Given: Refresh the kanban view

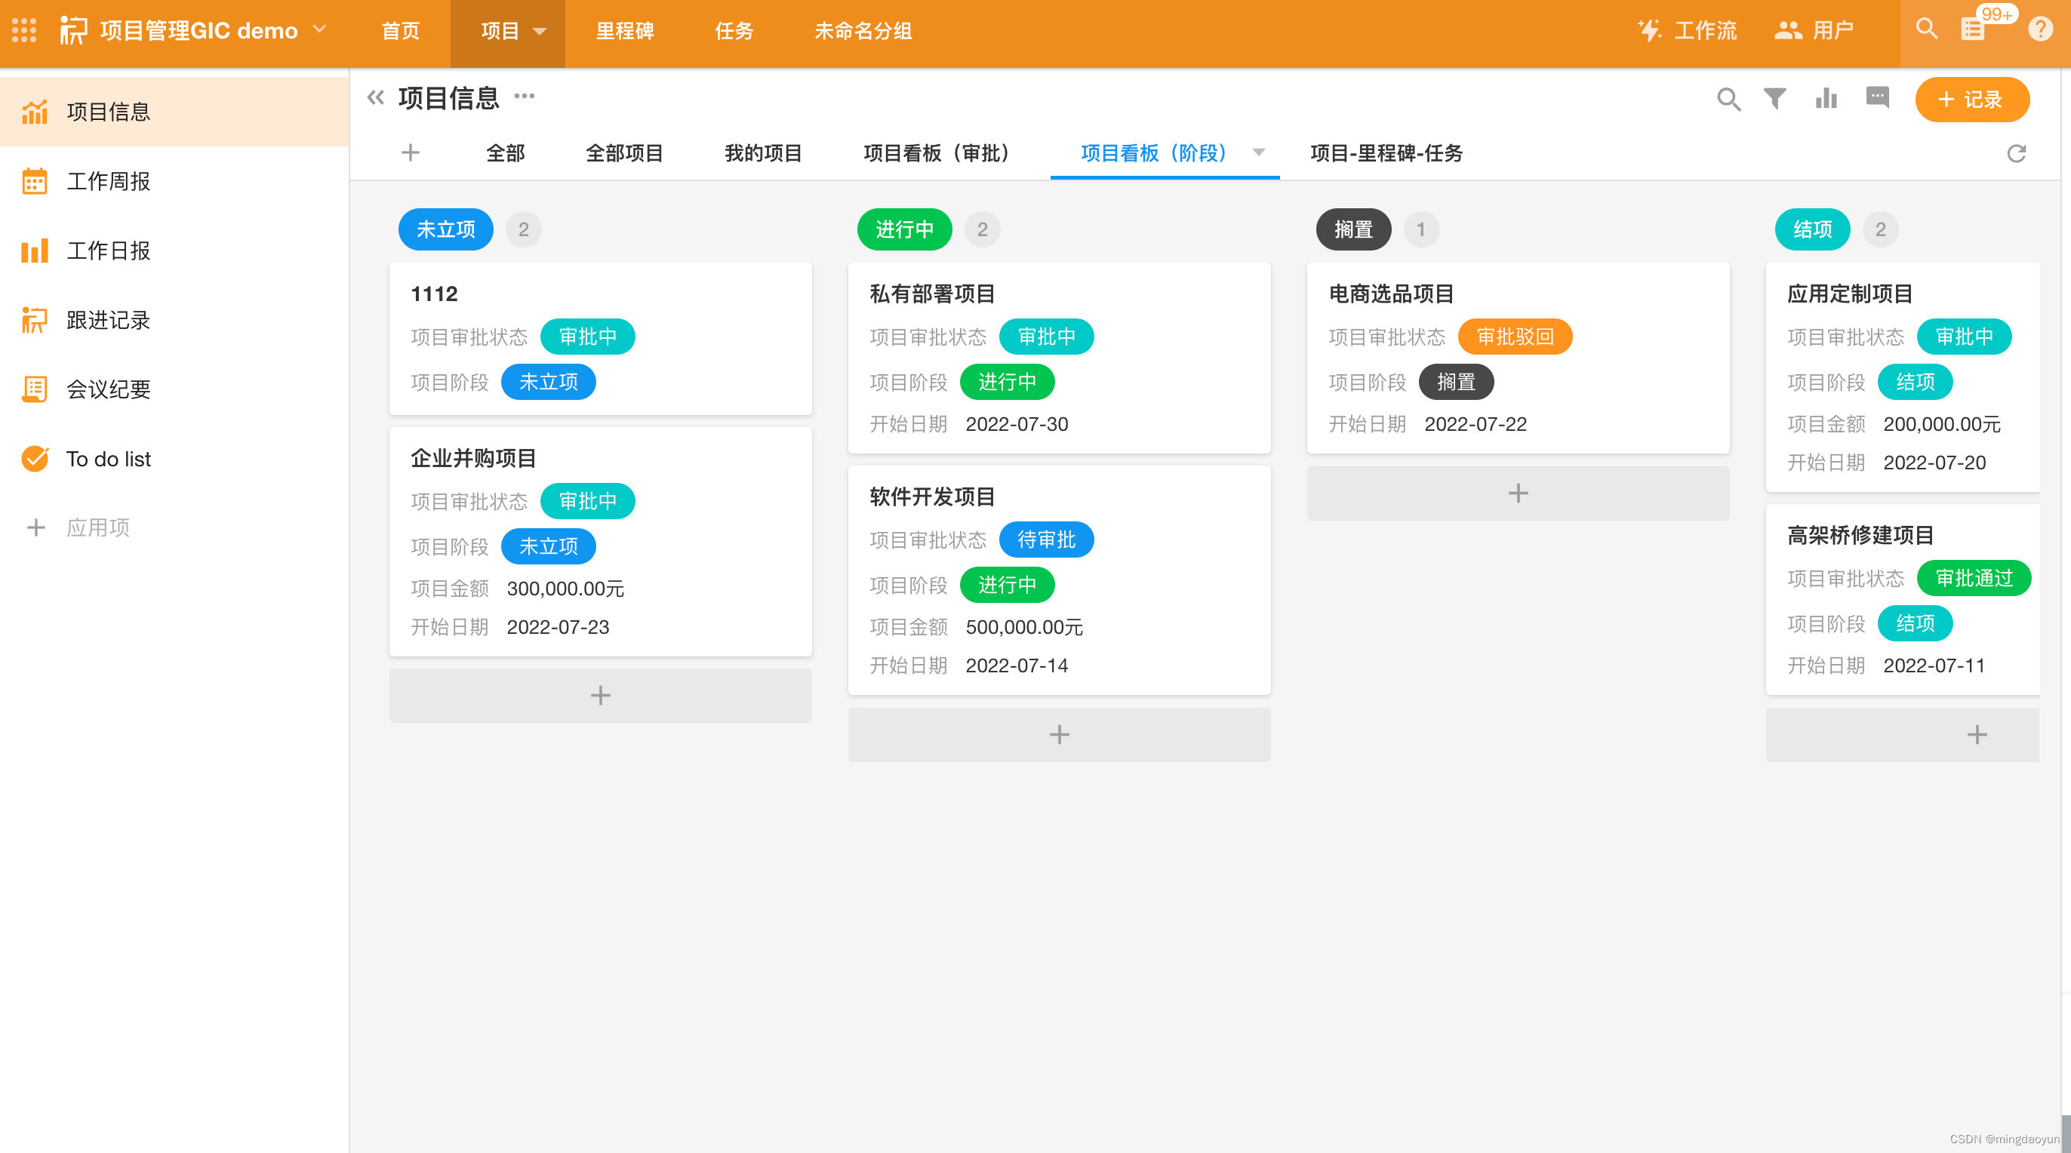Looking at the screenshot, I should (x=2017, y=154).
